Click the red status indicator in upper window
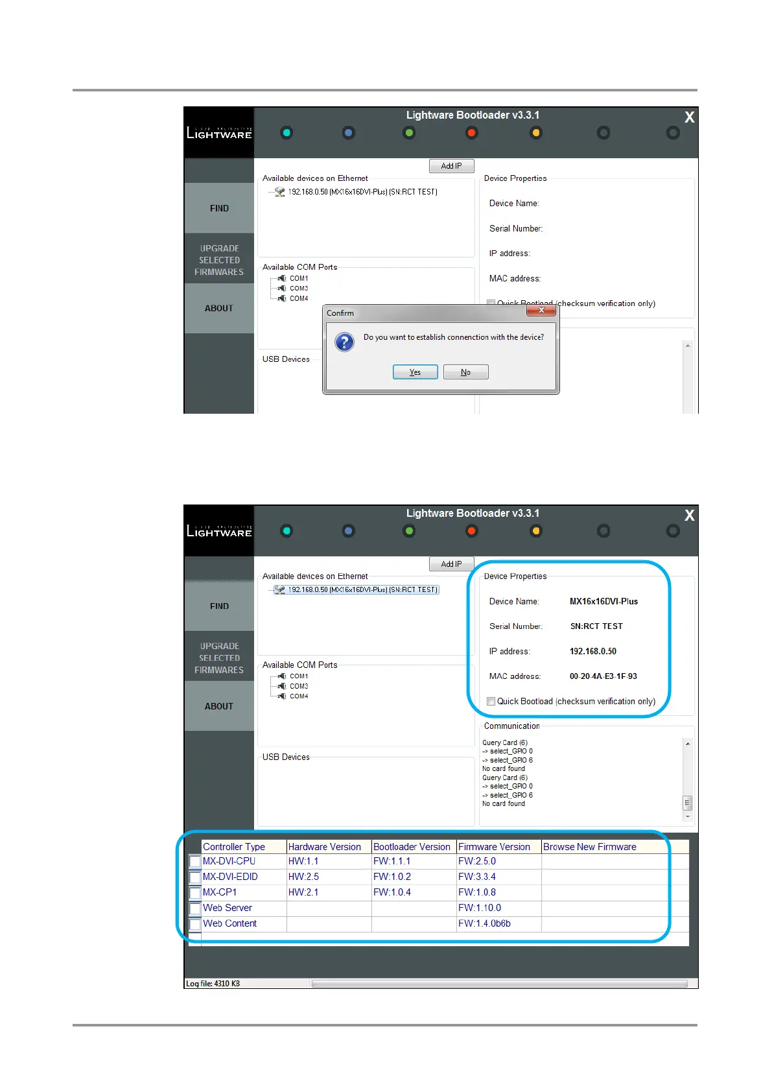The width and height of the screenshot is (772, 1092). [x=472, y=133]
